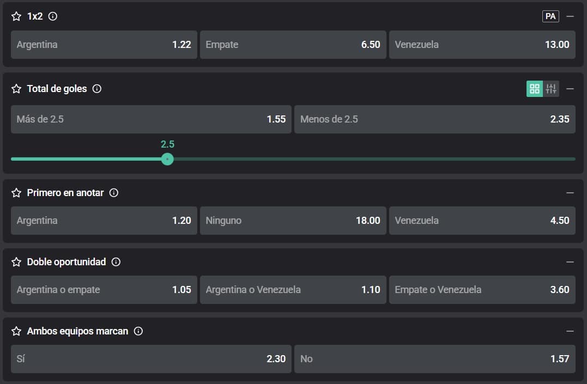Screen dimensions: 587x384
Task: Click the 2.5 goals slider handle
Action: [167, 159]
